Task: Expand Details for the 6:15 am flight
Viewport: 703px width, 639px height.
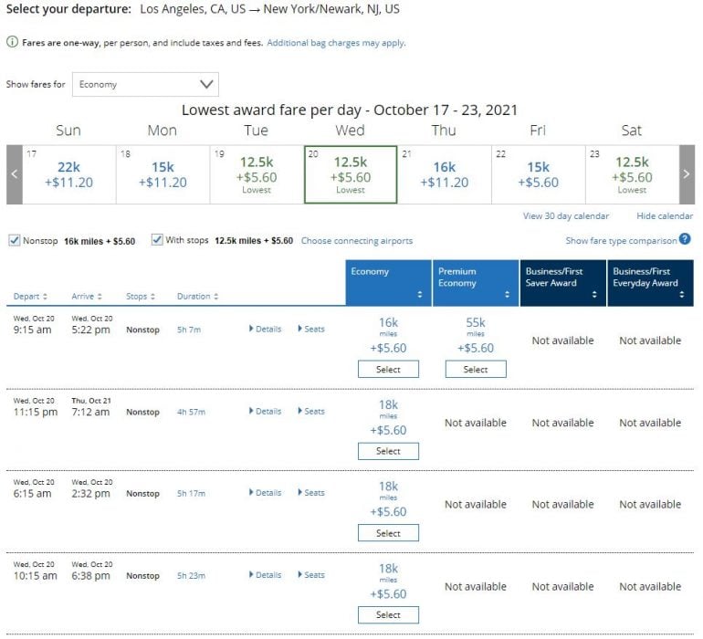Action: [265, 493]
